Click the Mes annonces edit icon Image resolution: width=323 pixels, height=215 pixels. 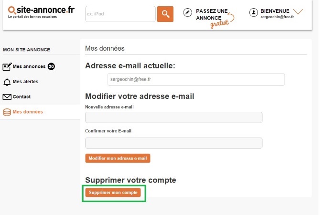[x=7, y=66]
